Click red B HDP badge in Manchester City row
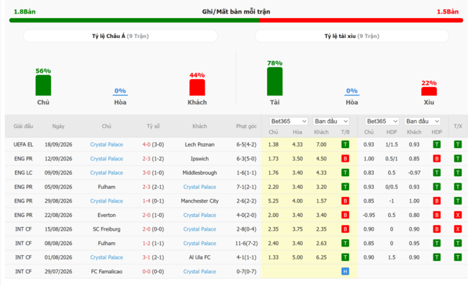 [436, 200]
